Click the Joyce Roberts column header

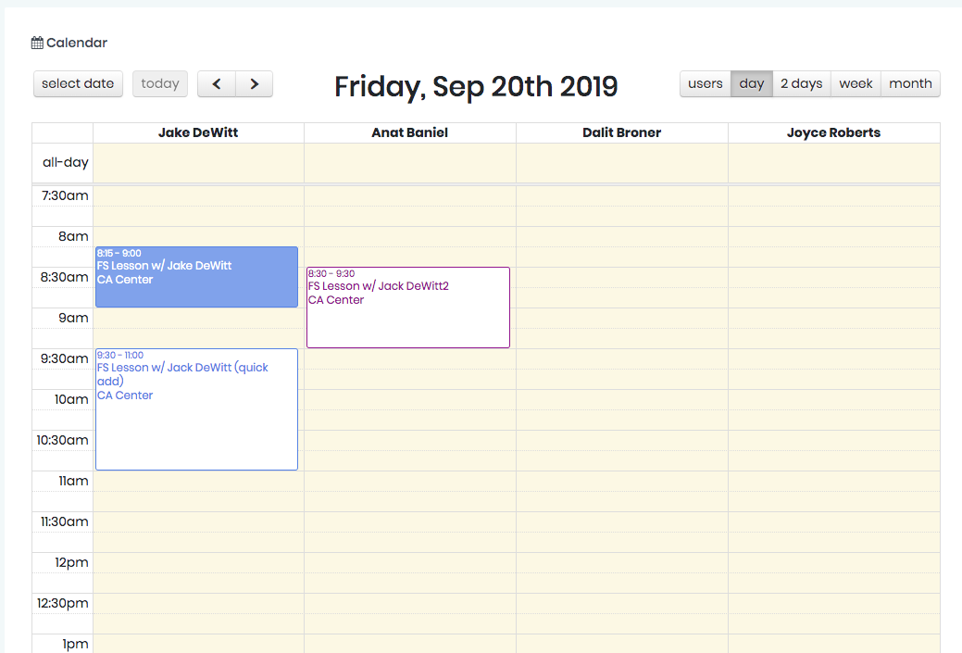click(x=833, y=132)
